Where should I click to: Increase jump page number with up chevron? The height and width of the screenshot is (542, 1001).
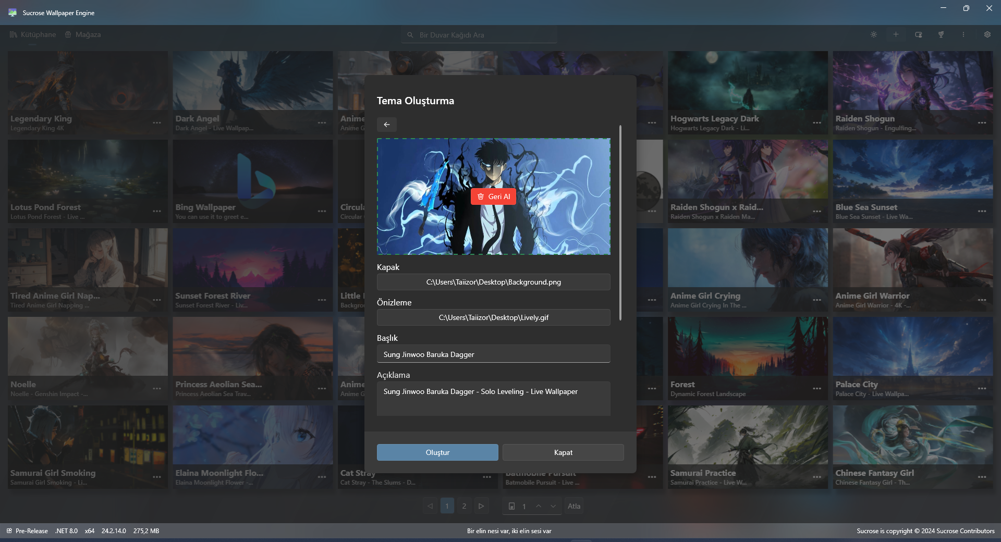(x=539, y=506)
